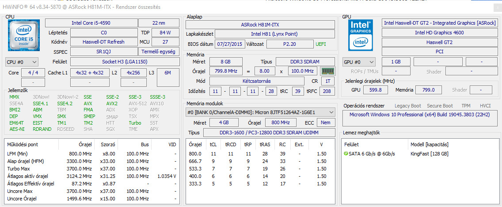
Task: Select the Intel HD Graphics 4600 field
Action: pos(440,33)
